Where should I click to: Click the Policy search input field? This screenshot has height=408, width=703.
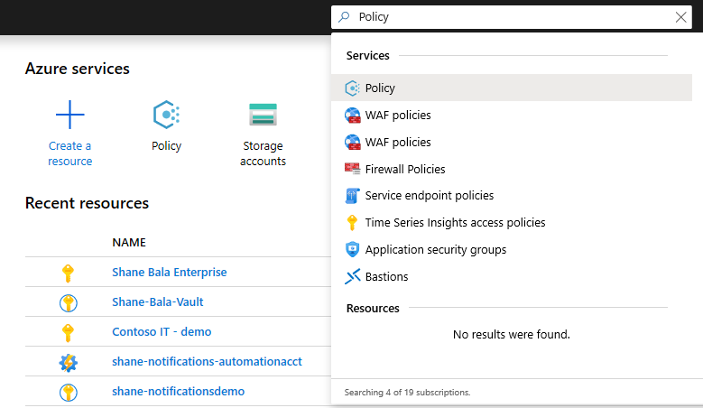pyautogui.click(x=512, y=17)
